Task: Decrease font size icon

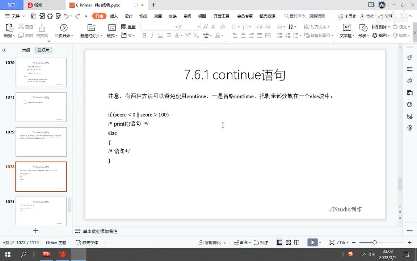Action: pyautogui.click(x=214, y=26)
